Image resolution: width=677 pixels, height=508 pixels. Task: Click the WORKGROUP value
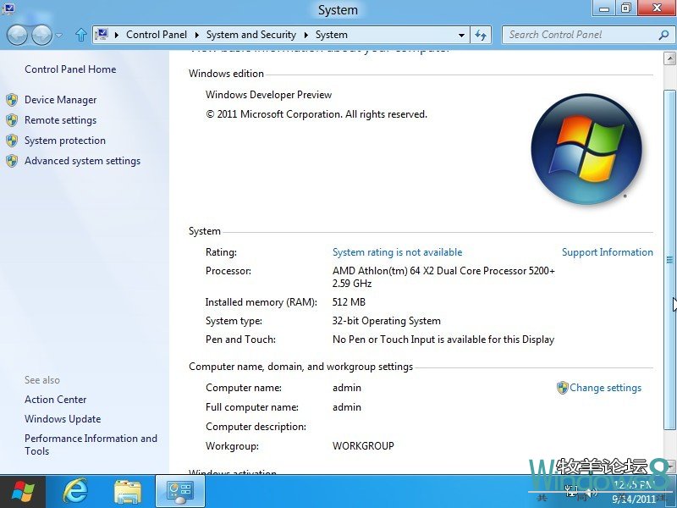pyautogui.click(x=363, y=446)
